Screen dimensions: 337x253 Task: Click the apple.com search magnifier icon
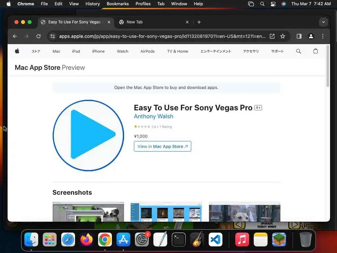[298, 51]
